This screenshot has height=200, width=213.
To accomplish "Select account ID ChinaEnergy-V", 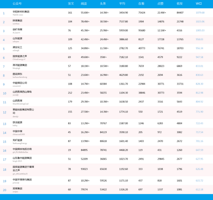I will (19, 59).
